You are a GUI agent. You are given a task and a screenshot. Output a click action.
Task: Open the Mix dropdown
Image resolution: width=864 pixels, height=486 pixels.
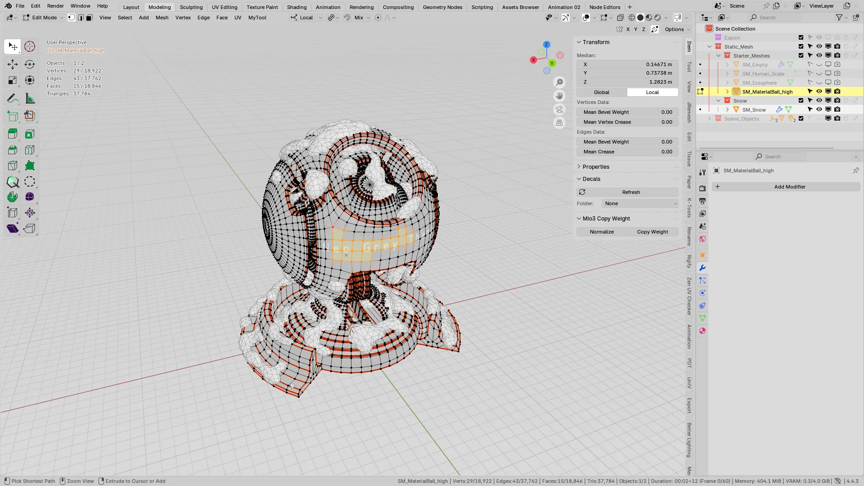[362, 18]
